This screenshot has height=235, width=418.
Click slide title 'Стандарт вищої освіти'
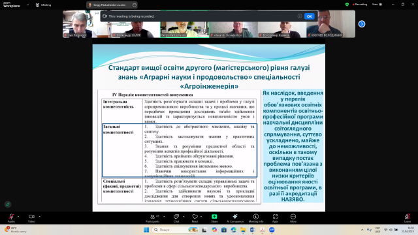click(209, 77)
